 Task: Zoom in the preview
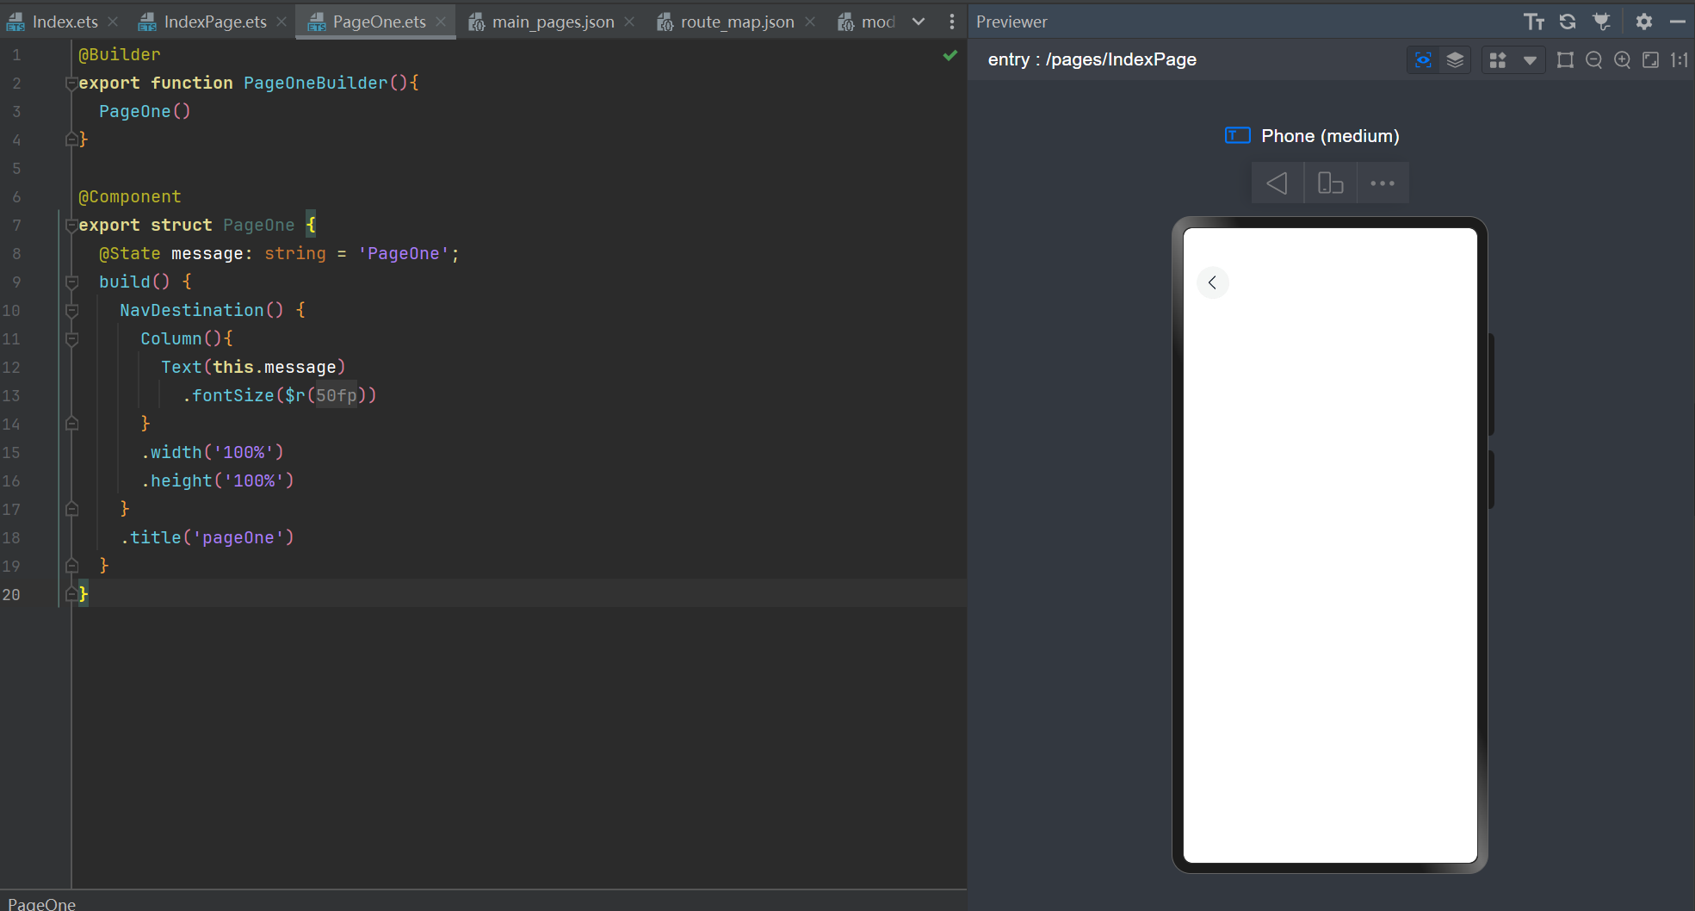1622,59
